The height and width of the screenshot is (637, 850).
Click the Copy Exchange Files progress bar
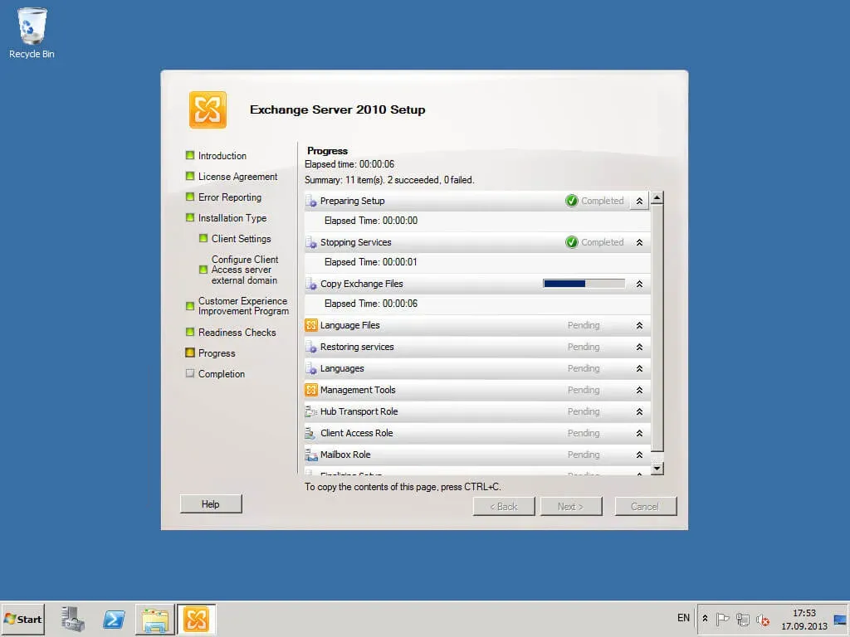coord(584,284)
